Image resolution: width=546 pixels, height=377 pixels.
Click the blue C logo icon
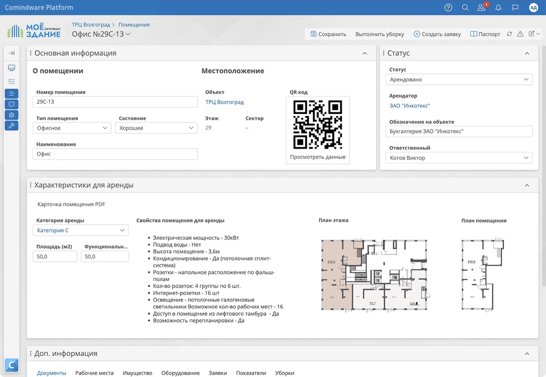pos(11,365)
